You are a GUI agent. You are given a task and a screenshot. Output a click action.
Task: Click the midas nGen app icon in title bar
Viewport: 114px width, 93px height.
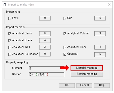(x=5, y=4)
